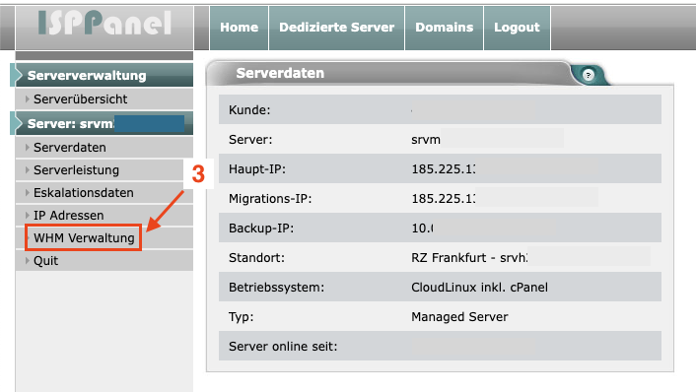Go to IP Adressen
Screen dimensions: 696x392
point(69,215)
